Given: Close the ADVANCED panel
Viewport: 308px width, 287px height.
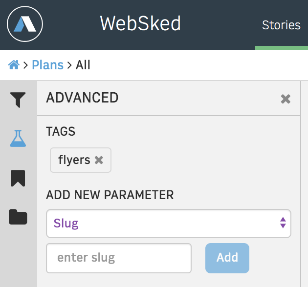Looking at the screenshot, I should (x=286, y=99).
